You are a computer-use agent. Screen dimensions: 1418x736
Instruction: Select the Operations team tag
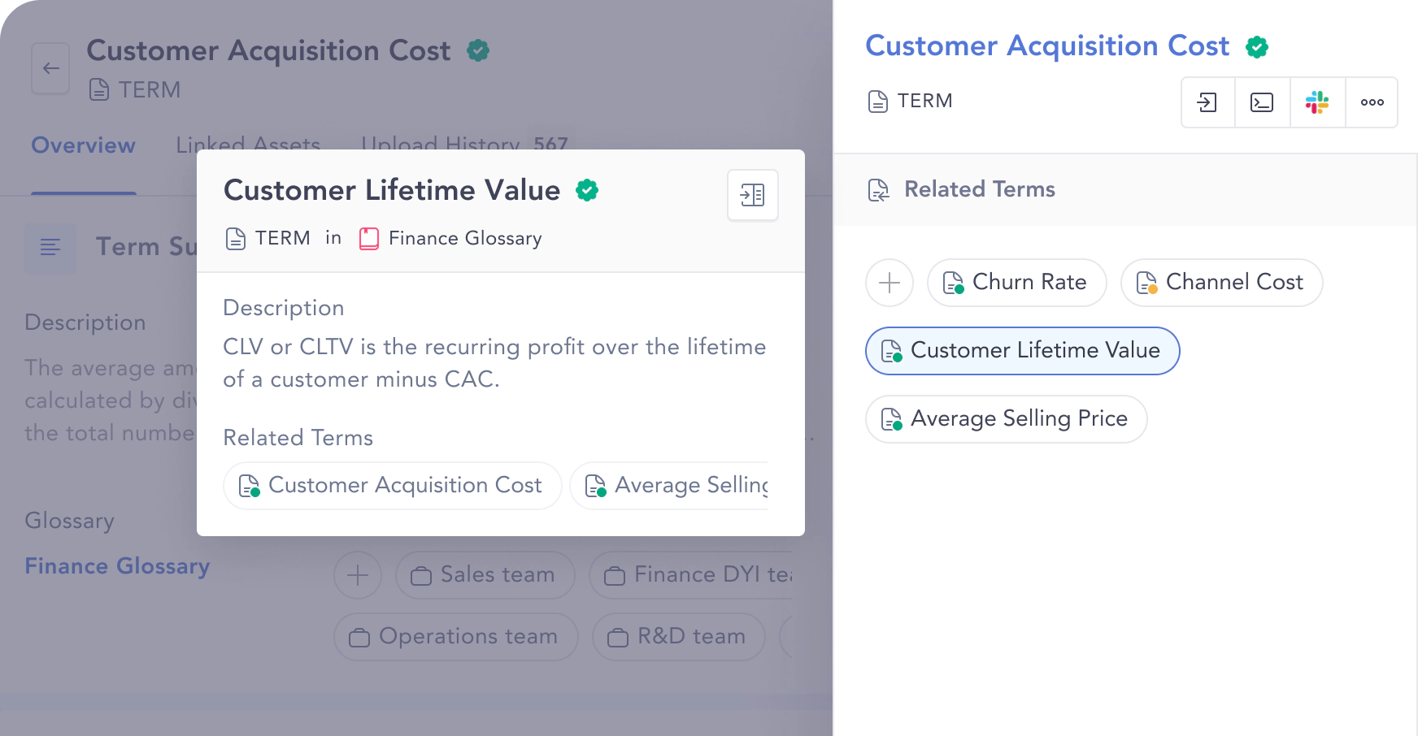pyautogui.click(x=455, y=637)
